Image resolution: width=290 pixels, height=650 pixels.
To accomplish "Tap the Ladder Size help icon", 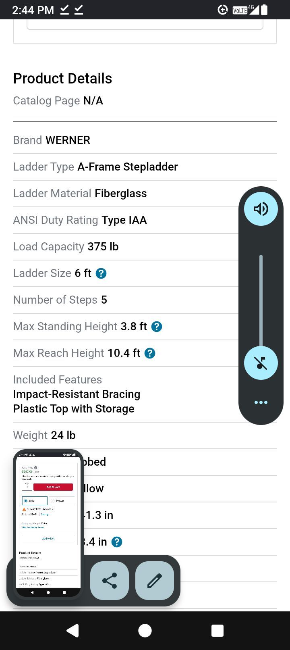I will coord(101,273).
